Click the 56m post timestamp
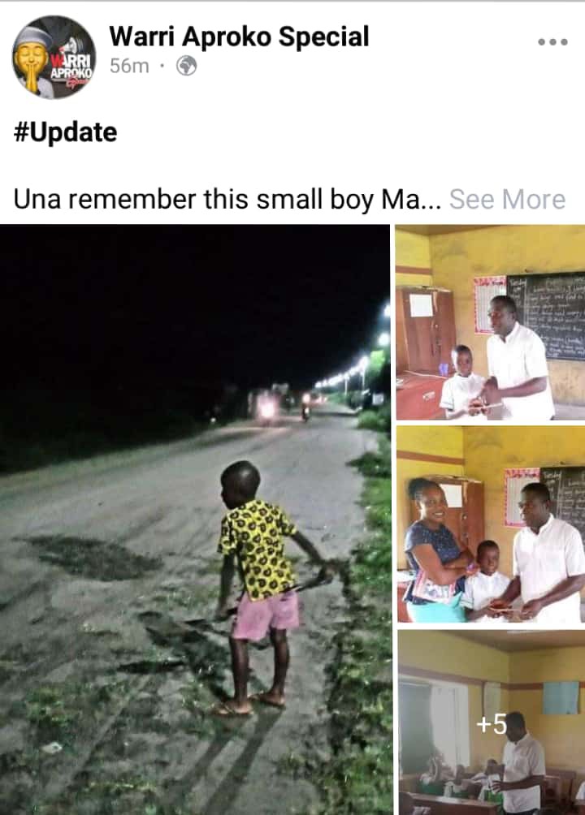Image resolution: width=585 pixels, height=815 pixels. [x=129, y=66]
